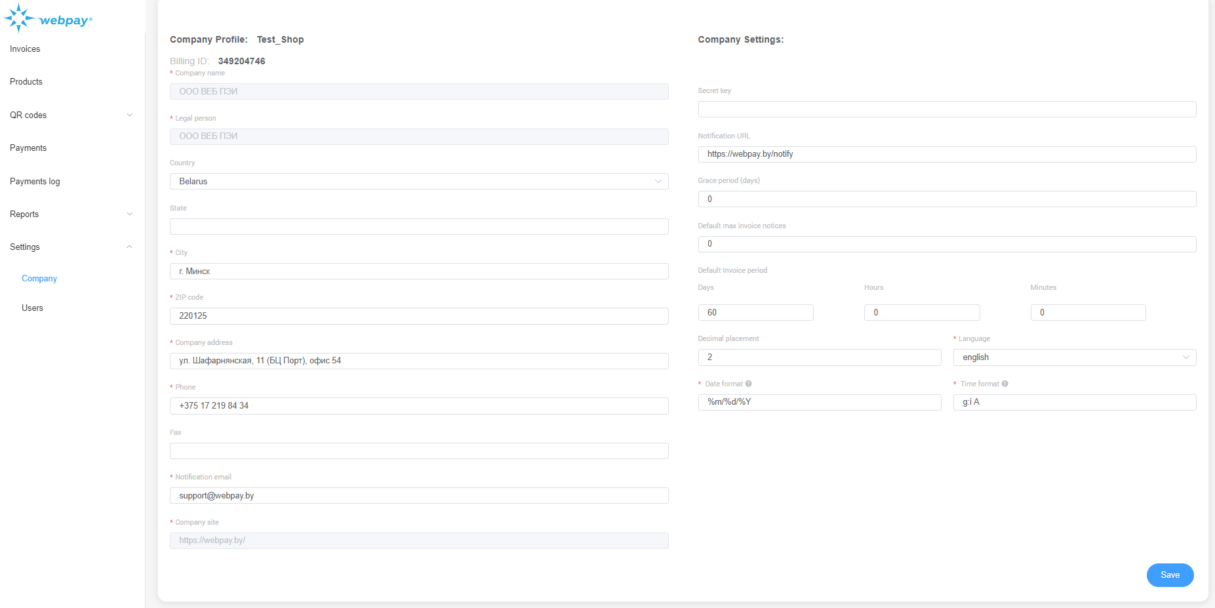Screen dimensions: 1215x608
Task: Click the Time format help icon
Action: (1004, 384)
